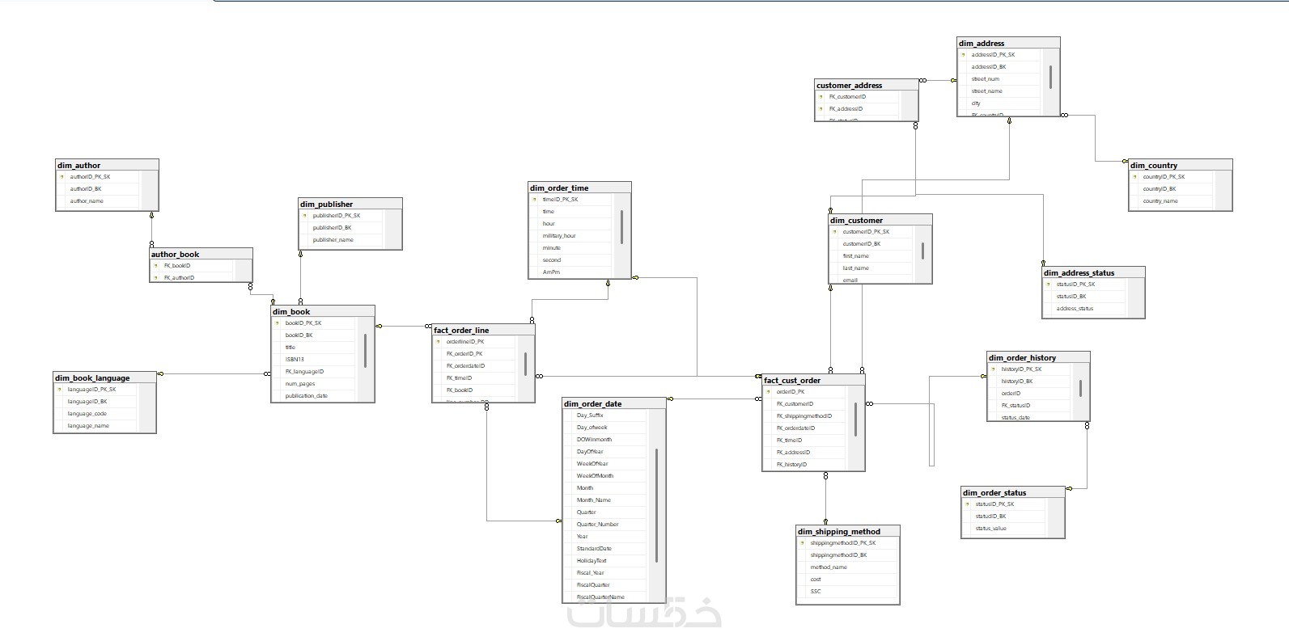The image size is (1289, 641).
Task: Click the key icon in customer_address's FK_customerID row
Action: coord(820,97)
